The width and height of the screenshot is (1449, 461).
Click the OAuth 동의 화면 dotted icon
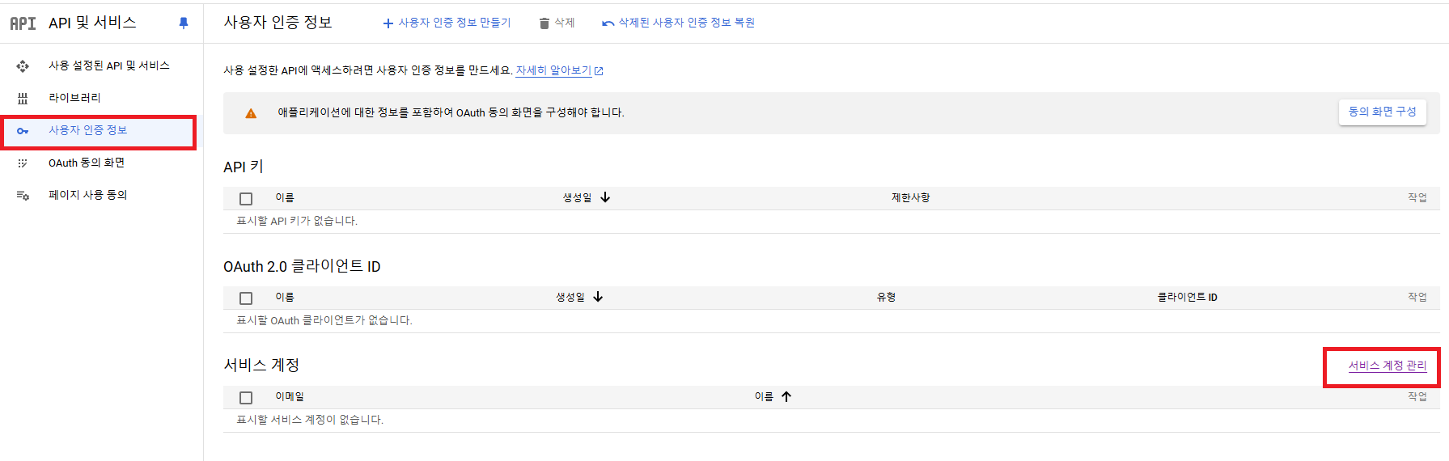23,163
